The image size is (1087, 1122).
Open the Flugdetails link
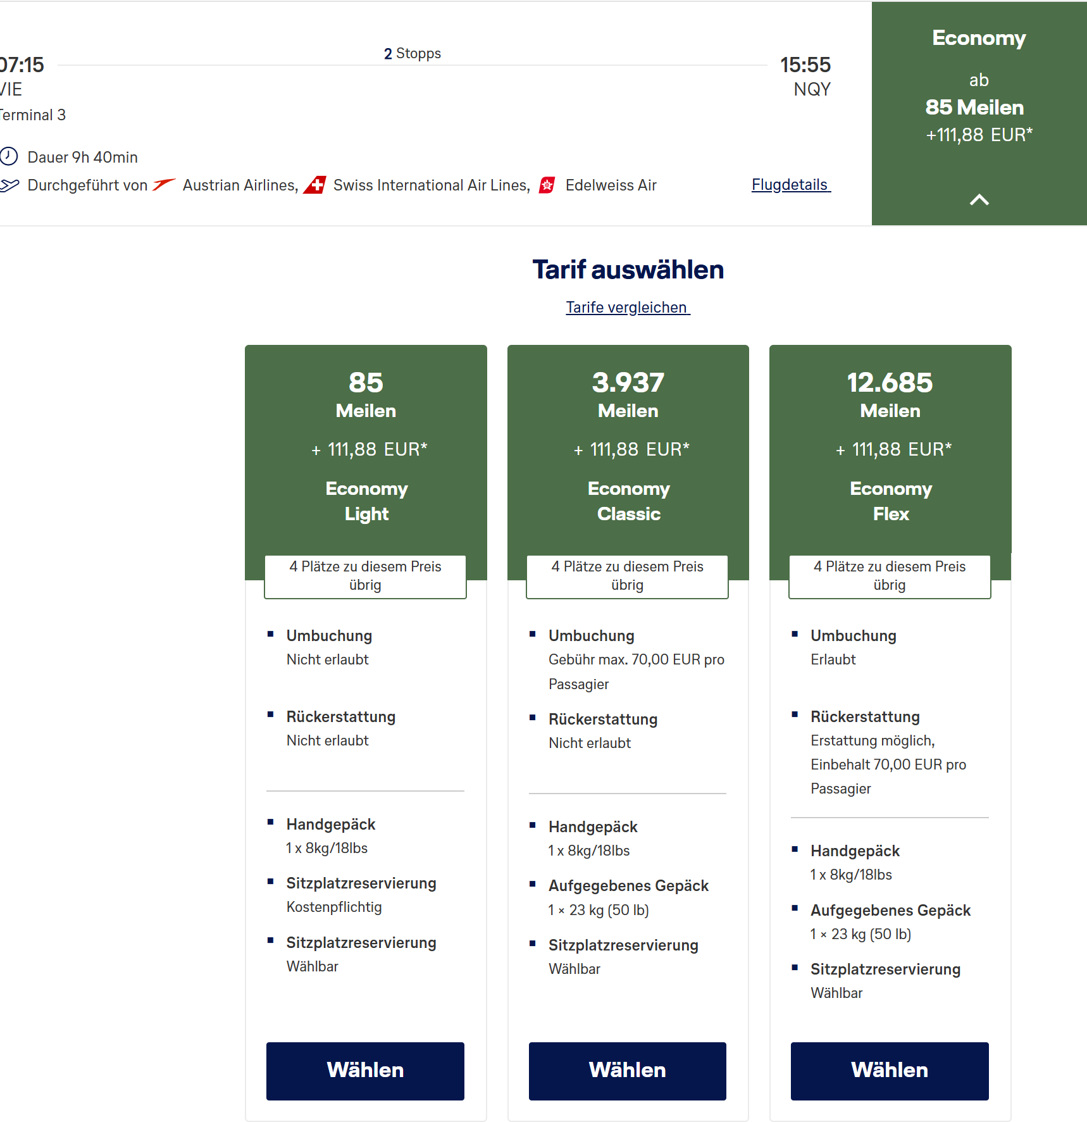click(x=790, y=185)
